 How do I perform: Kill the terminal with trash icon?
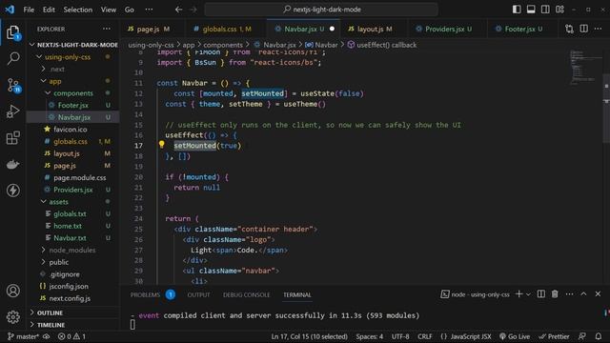(x=555, y=294)
